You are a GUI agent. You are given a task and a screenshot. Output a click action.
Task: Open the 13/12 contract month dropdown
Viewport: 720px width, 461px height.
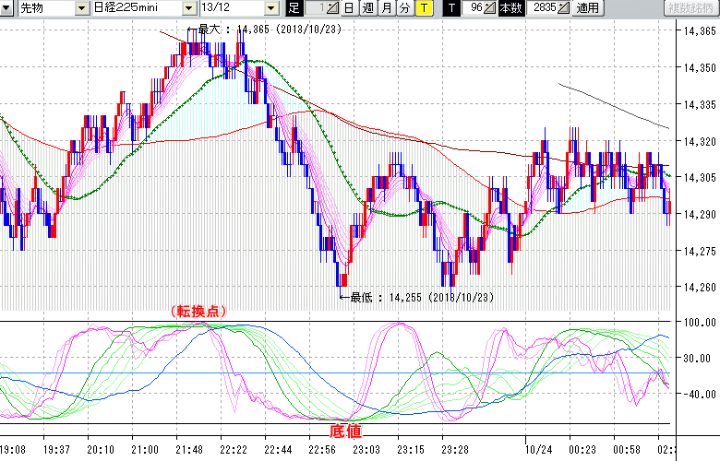tap(270, 8)
